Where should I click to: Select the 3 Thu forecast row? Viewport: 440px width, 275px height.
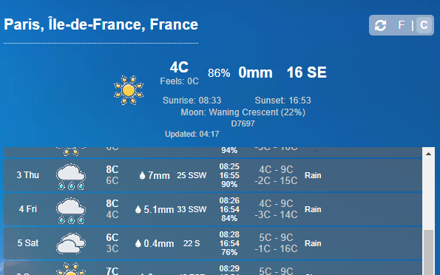coord(213,175)
